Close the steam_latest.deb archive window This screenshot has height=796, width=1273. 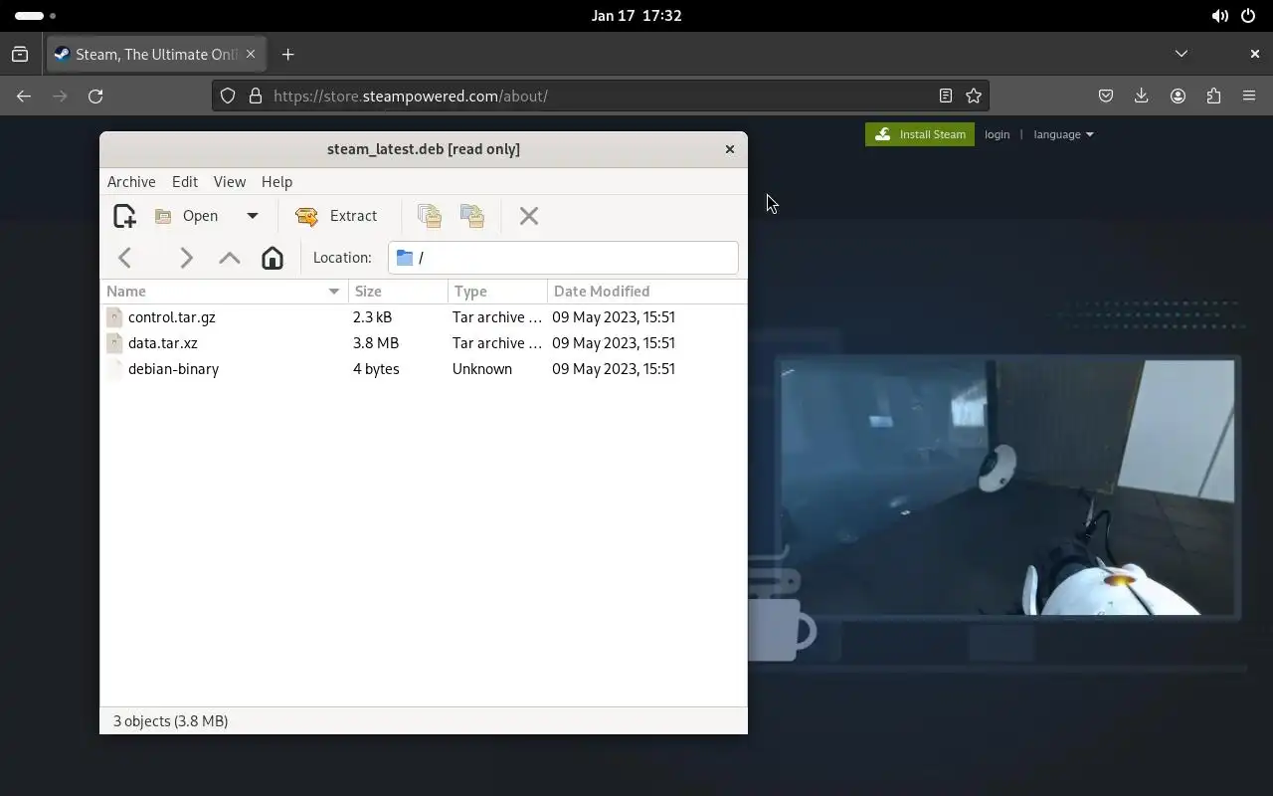pyautogui.click(x=730, y=149)
